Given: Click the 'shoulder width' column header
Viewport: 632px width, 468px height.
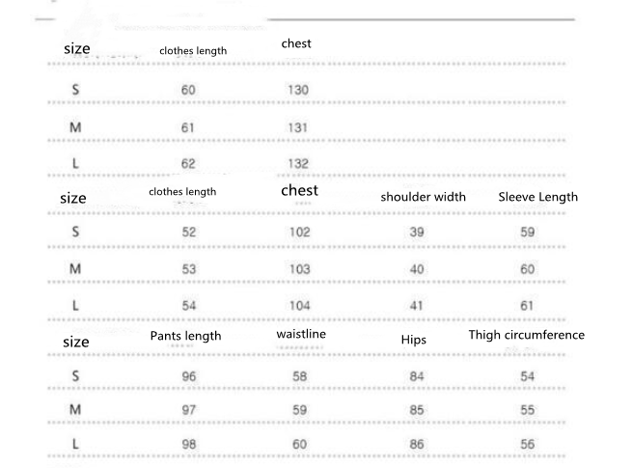Looking at the screenshot, I should pyautogui.click(x=423, y=197).
